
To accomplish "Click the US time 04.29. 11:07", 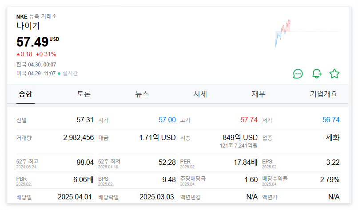I will pos(42,74).
